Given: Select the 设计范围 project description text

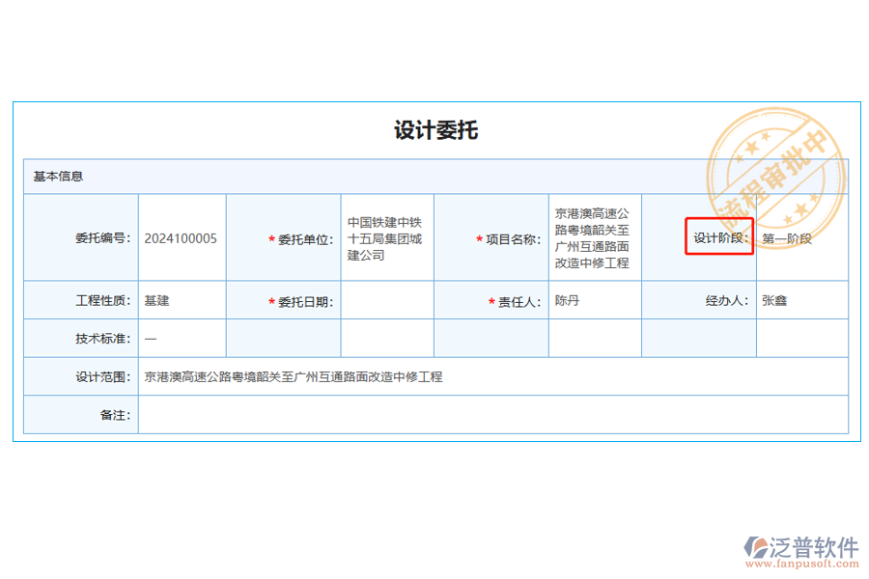Looking at the screenshot, I should point(295,376).
